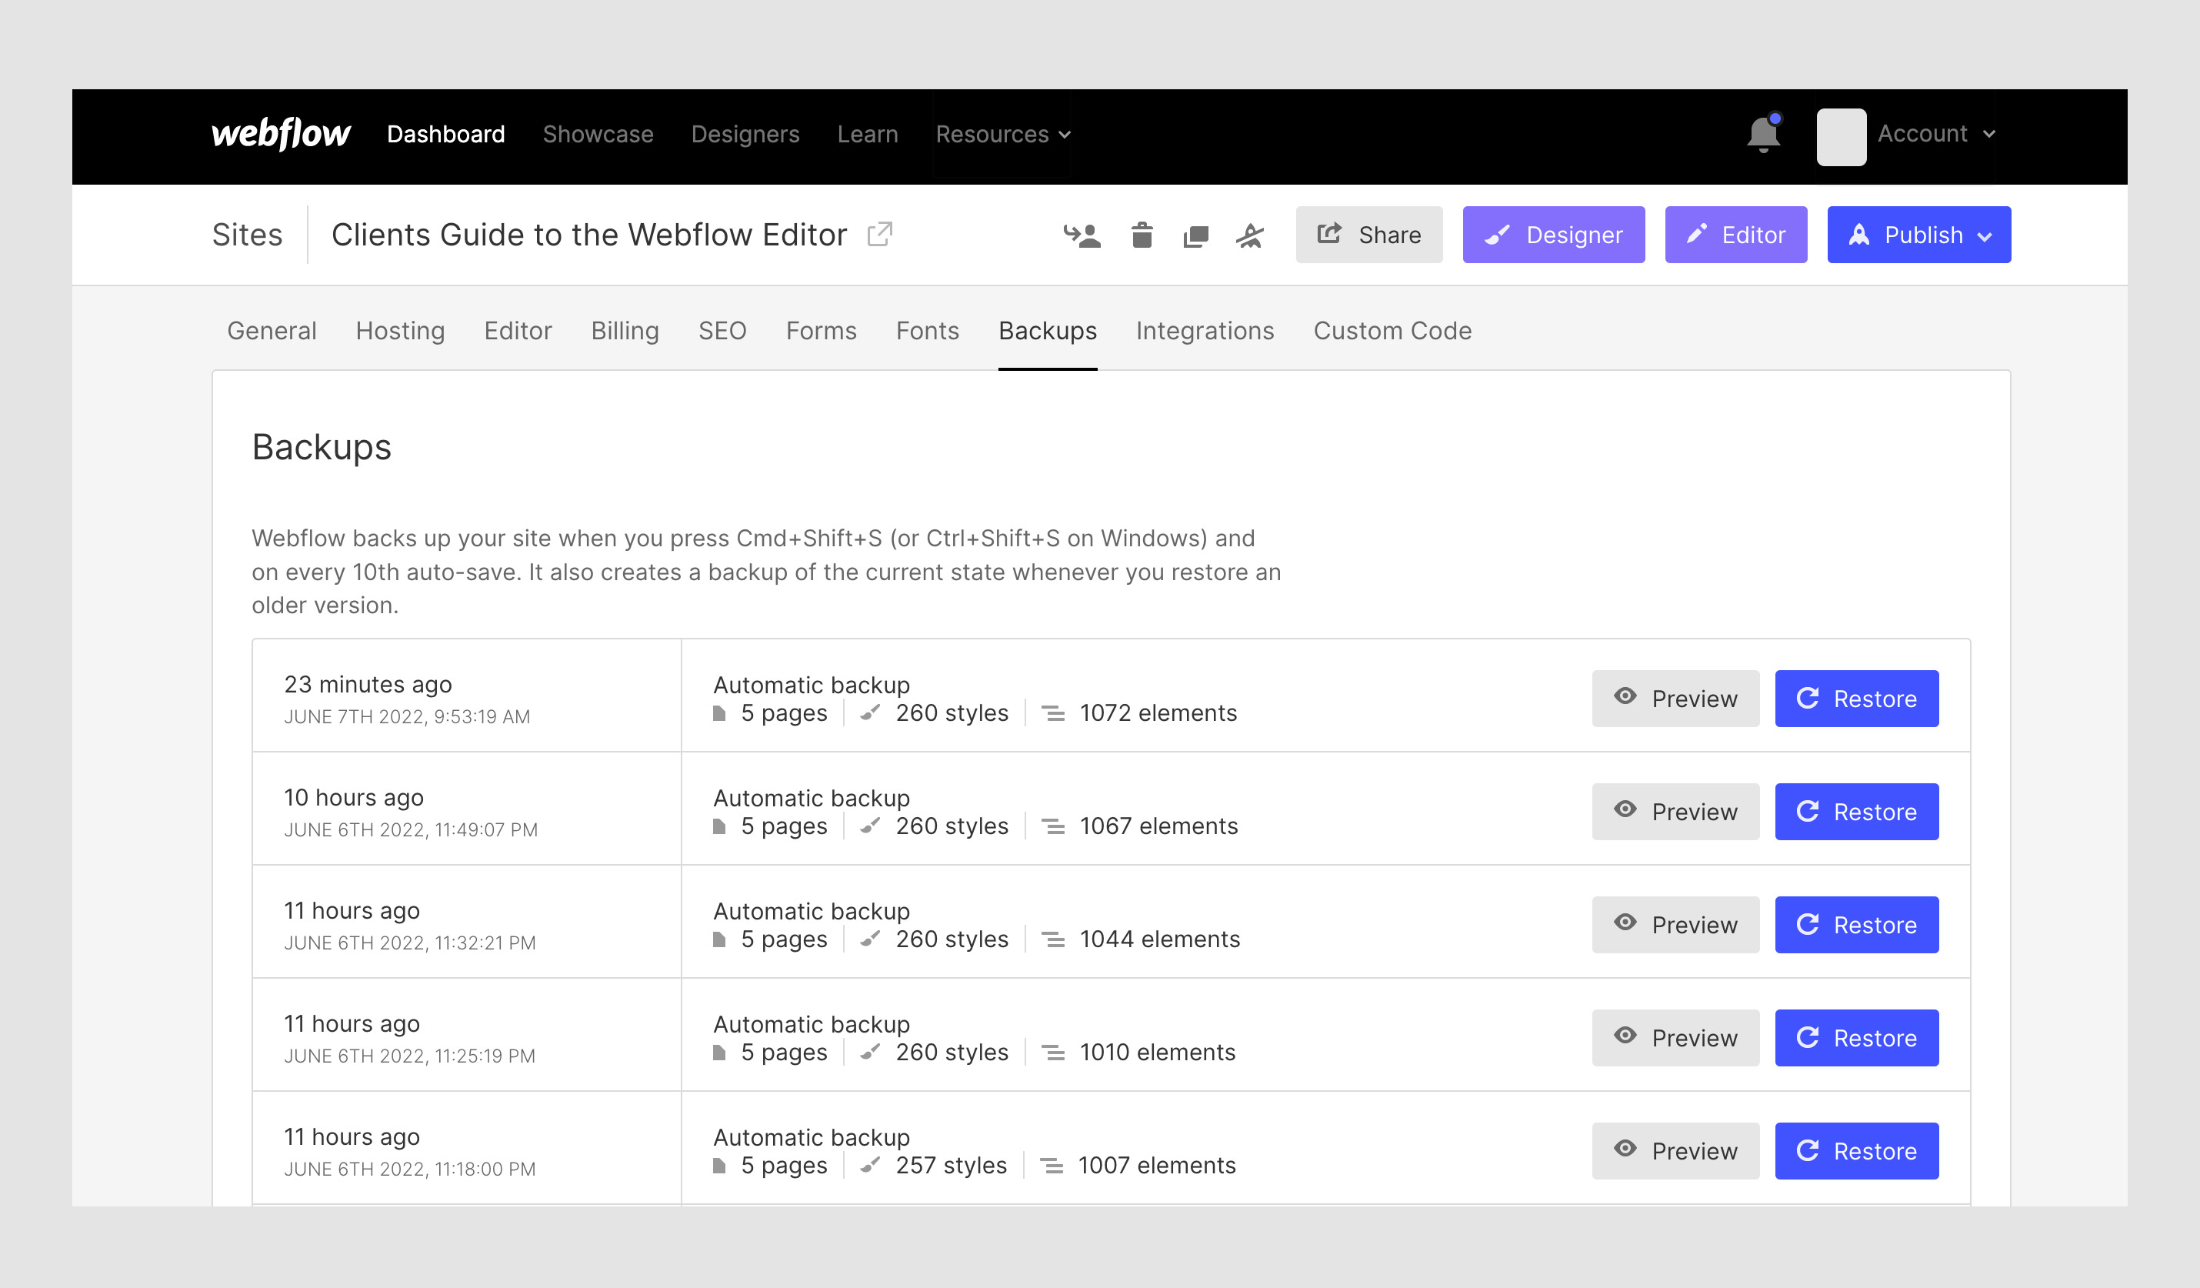Open the Resources dropdown menu

(x=1002, y=135)
